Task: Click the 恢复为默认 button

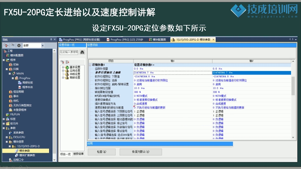Action: (x=141, y=152)
